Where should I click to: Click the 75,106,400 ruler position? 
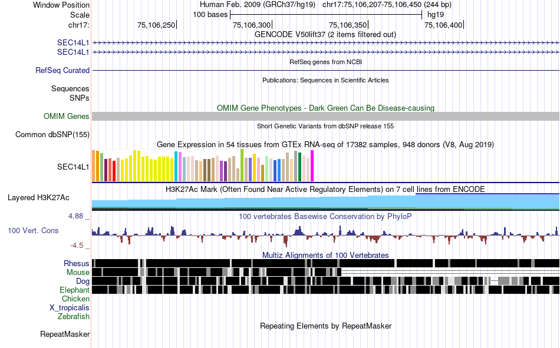point(443,25)
